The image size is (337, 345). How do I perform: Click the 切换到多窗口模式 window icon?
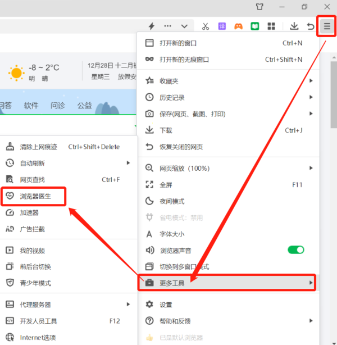click(x=149, y=266)
